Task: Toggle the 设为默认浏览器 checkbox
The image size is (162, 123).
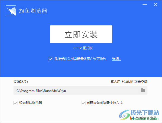Action: click(x=16, y=103)
